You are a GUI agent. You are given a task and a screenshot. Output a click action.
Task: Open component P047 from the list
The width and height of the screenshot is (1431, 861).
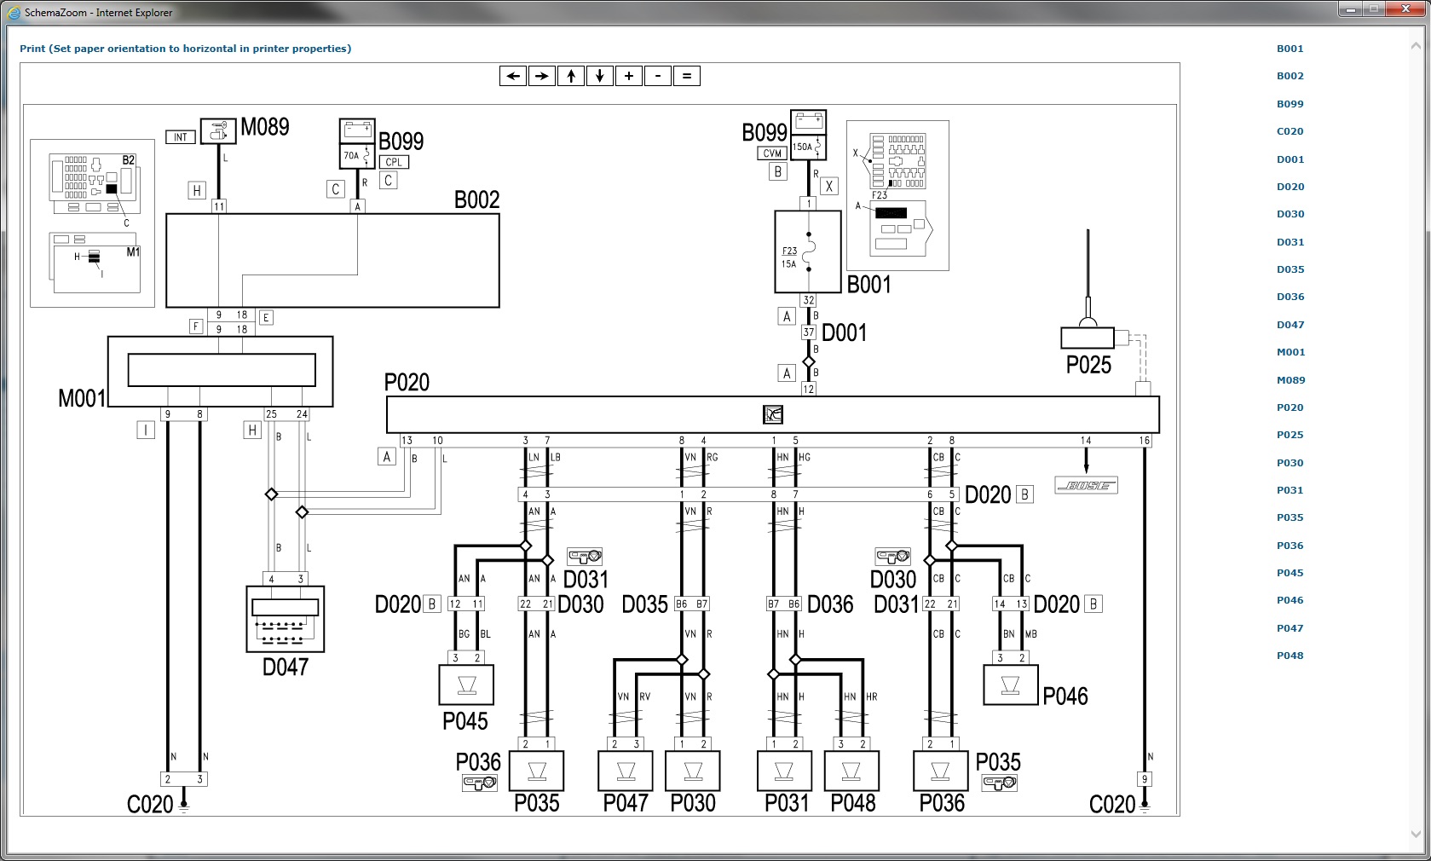coord(1290,628)
